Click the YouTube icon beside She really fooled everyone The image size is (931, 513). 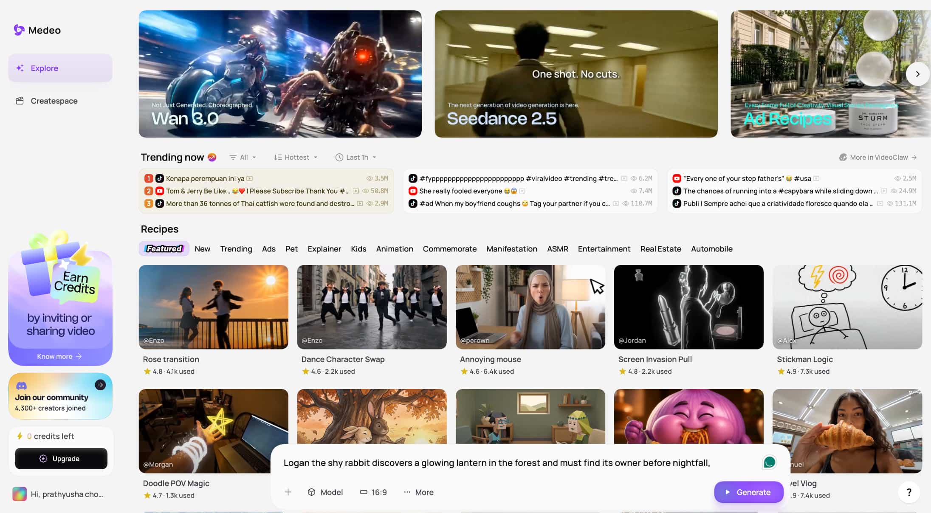[413, 191]
